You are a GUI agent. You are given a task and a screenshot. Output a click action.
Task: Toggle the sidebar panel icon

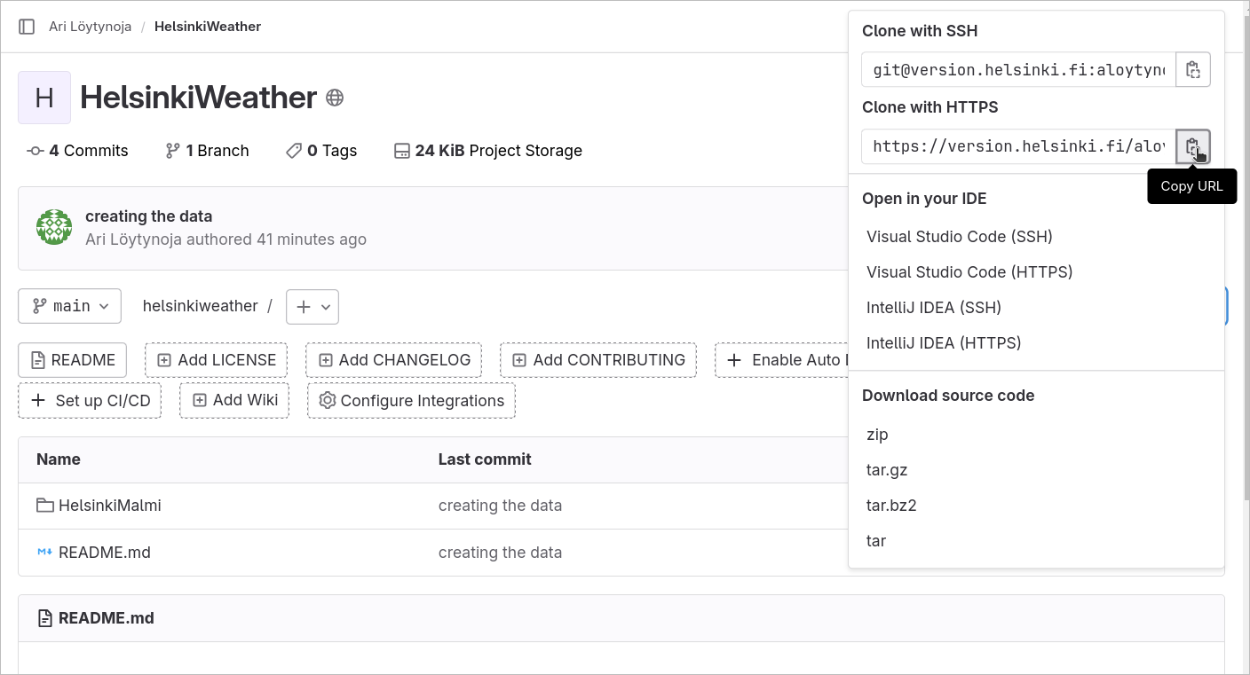point(27,27)
